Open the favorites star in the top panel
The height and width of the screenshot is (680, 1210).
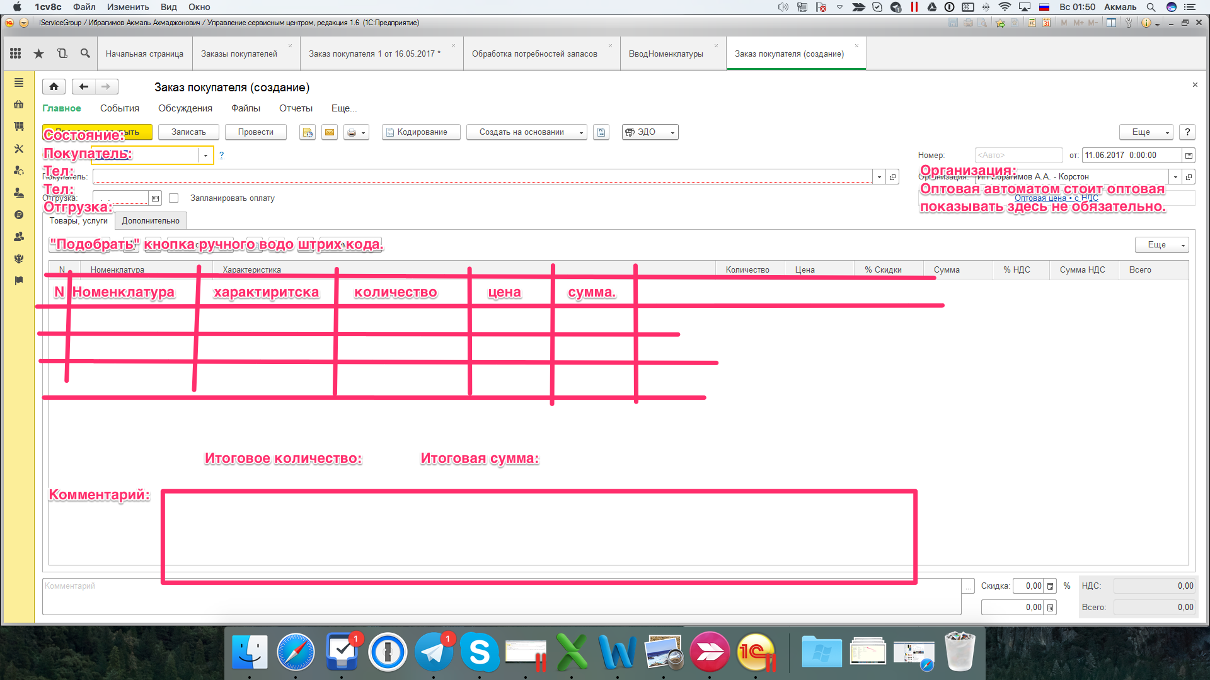(x=38, y=54)
